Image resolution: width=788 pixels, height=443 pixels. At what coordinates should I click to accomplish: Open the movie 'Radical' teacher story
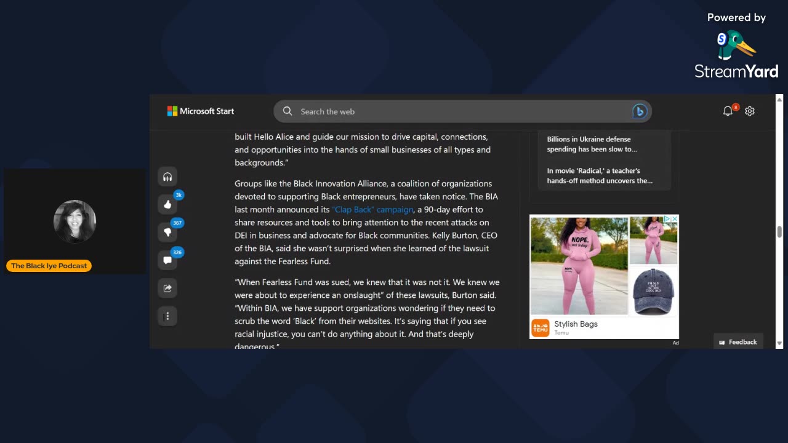coord(600,176)
